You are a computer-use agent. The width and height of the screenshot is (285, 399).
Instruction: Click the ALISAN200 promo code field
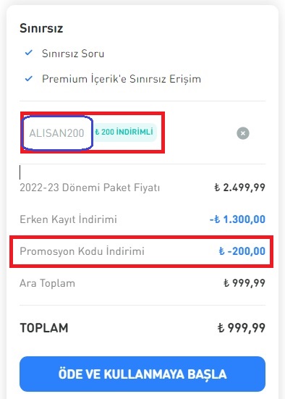[x=56, y=133]
